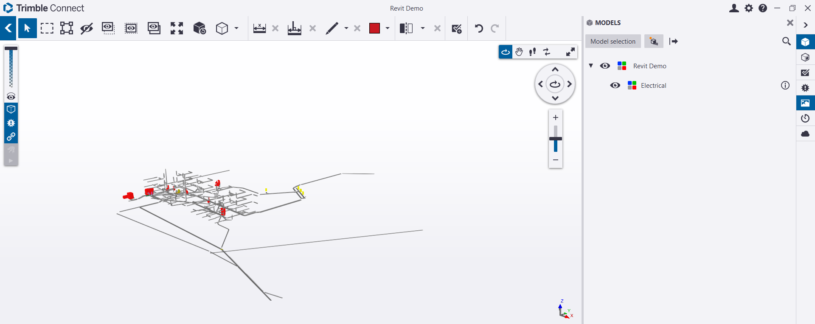The width and height of the screenshot is (815, 324).
Task: Click the center orbit button of navigation wheel
Action: tap(555, 84)
